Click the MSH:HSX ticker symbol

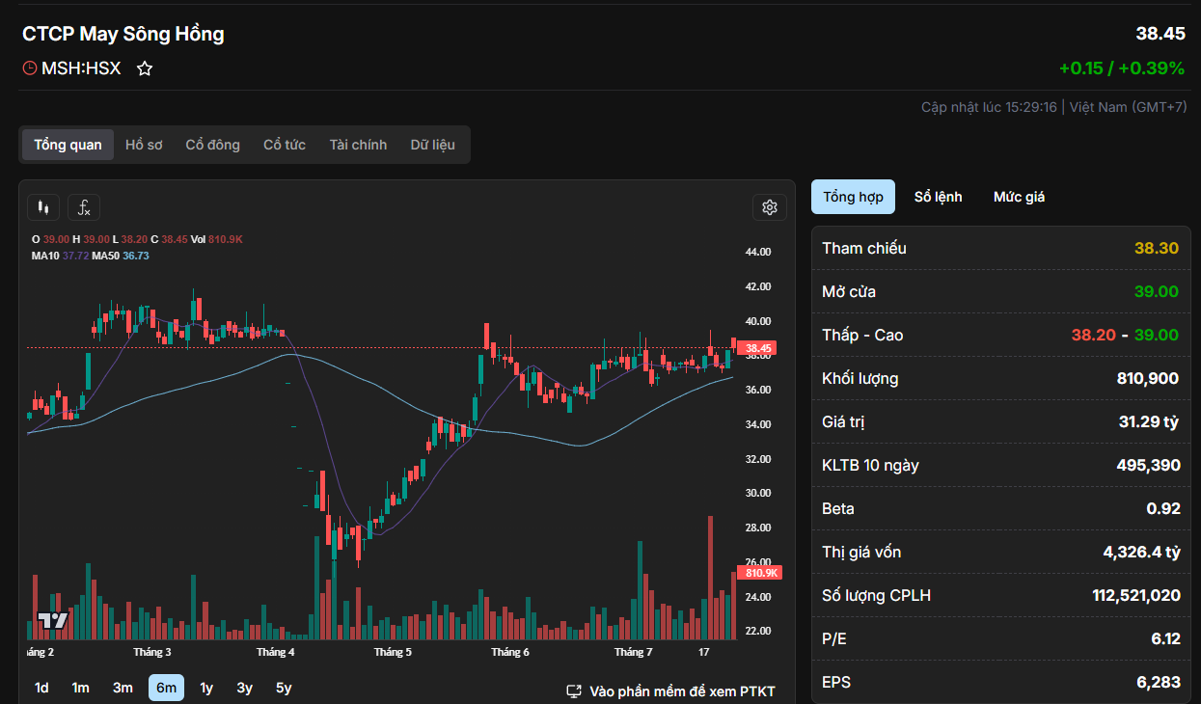(81, 68)
